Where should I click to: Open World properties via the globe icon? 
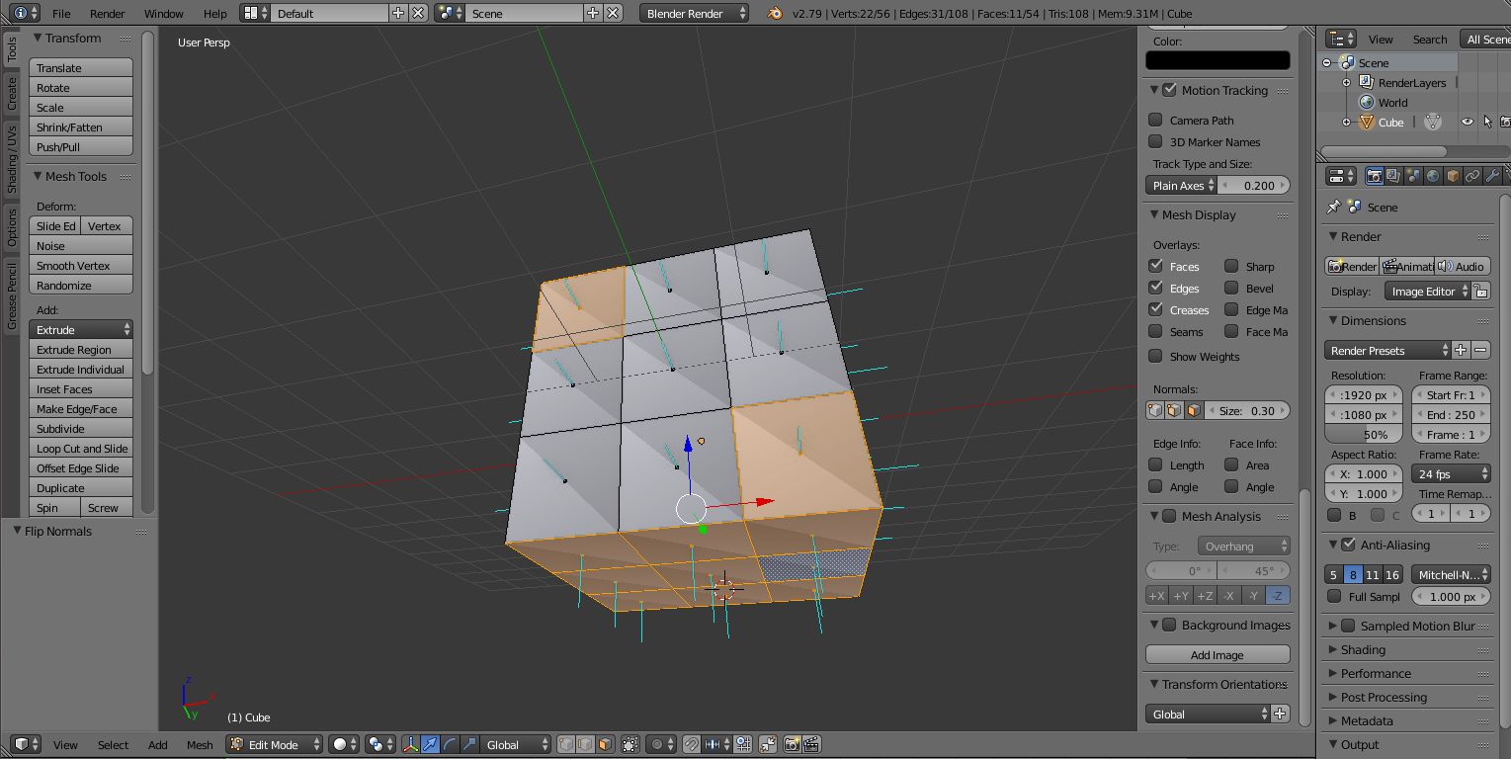1434,178
